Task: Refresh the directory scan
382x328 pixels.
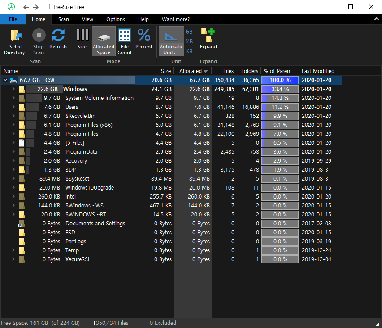Action: tap(58, 39)
